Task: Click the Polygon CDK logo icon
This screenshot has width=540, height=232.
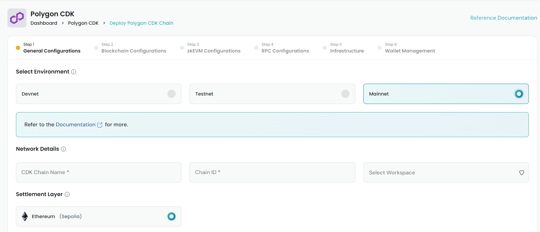Action: click(17, 18)
